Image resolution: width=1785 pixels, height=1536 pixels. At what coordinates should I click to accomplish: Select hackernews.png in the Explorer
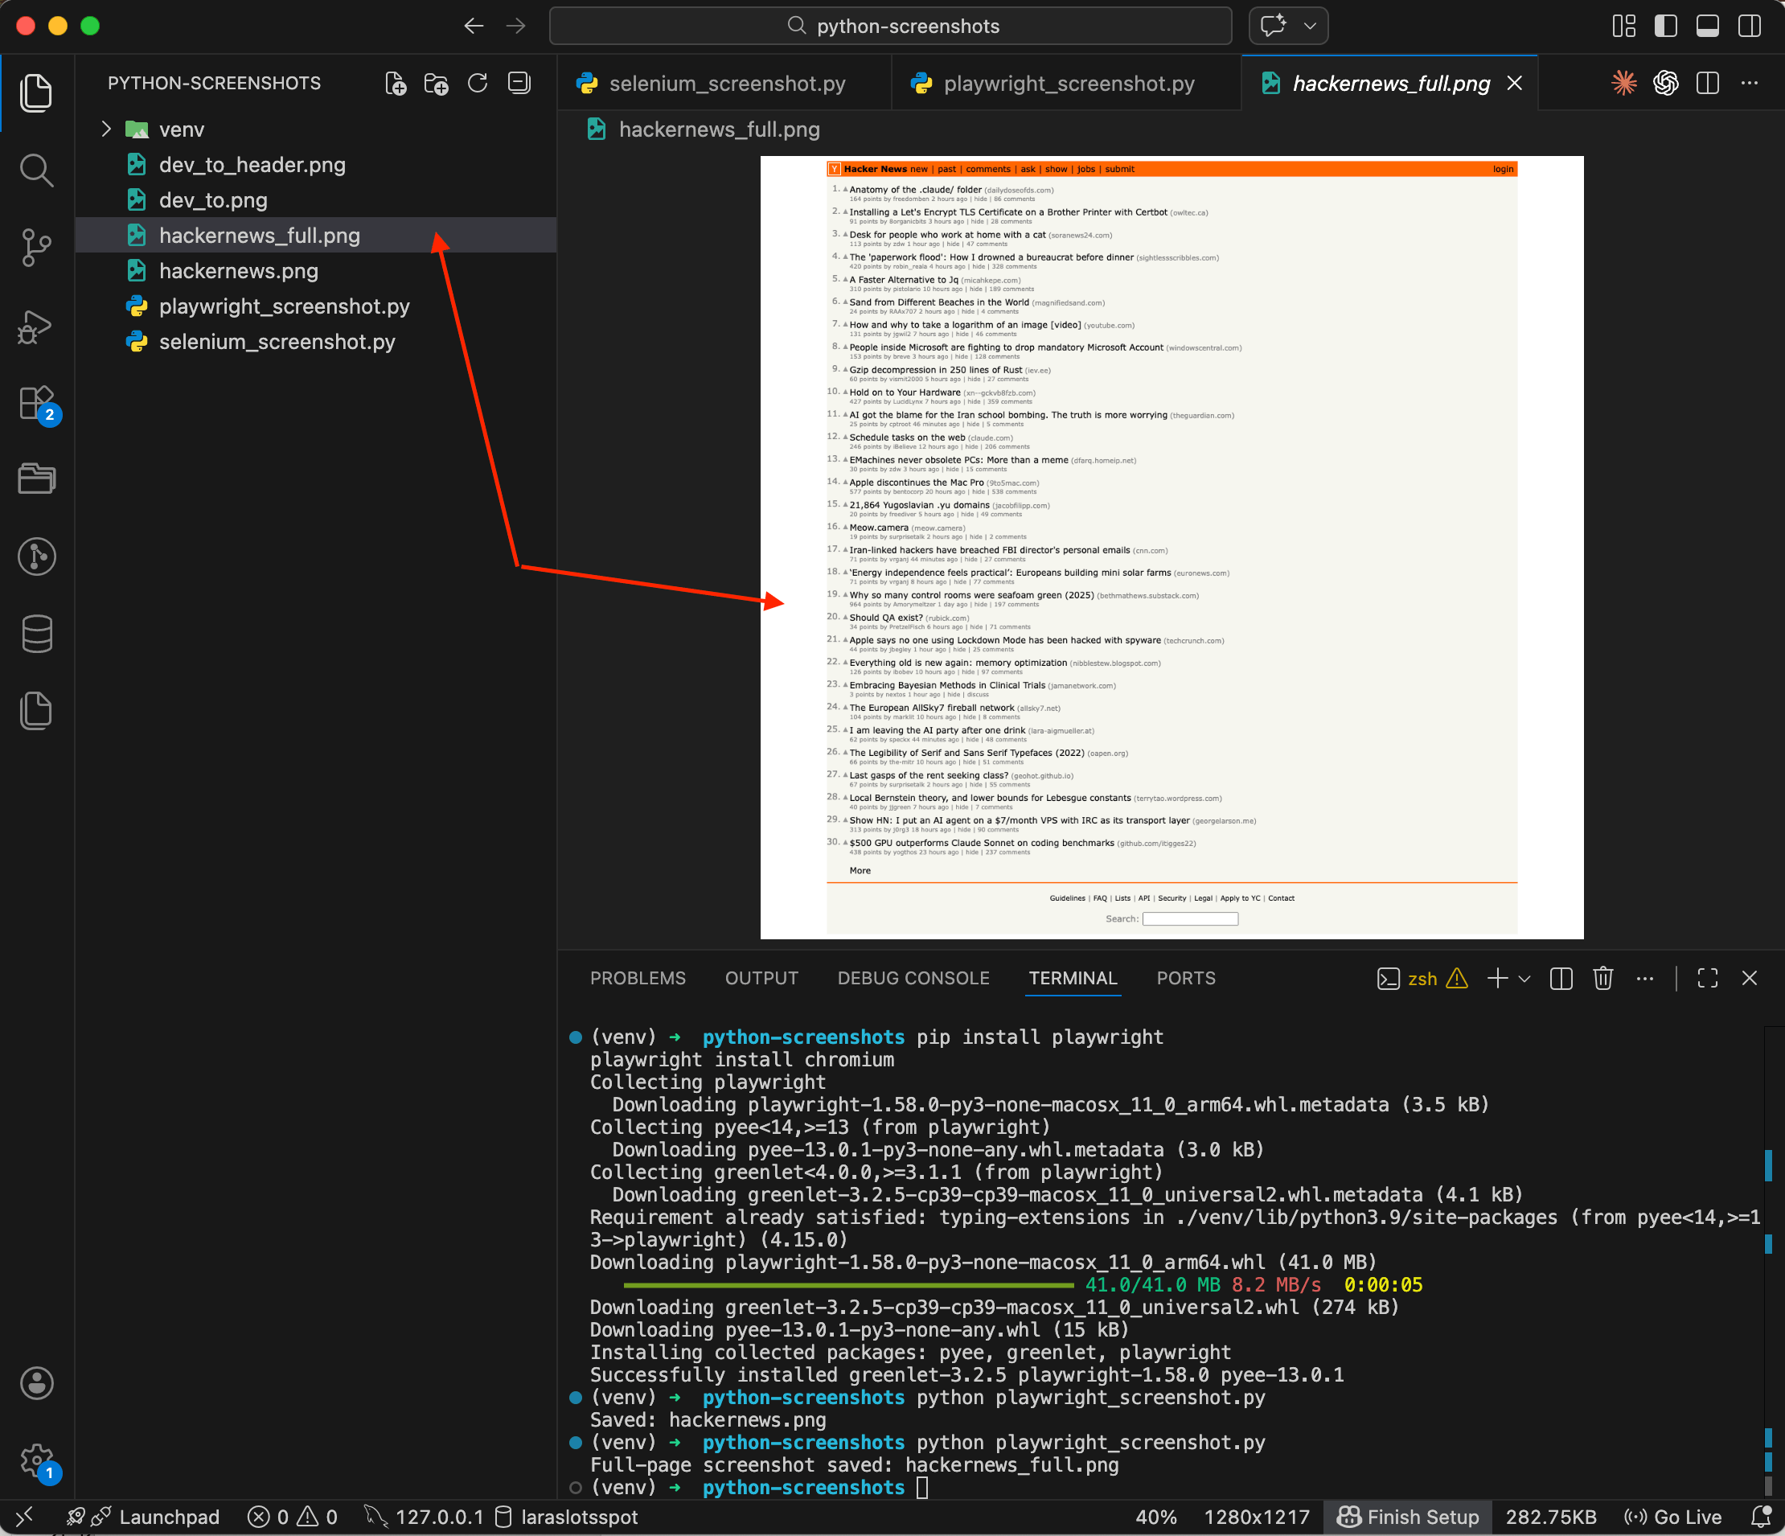(238, 270)
